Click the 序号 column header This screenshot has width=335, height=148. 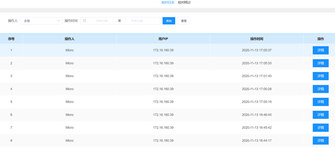pyautogui.click(x=11, y=39)
